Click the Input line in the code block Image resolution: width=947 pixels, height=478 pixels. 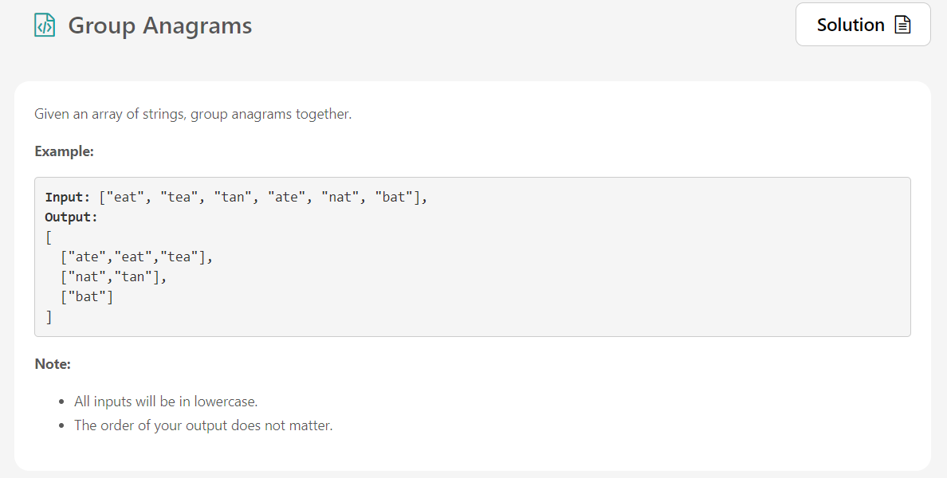pos(236,198)
